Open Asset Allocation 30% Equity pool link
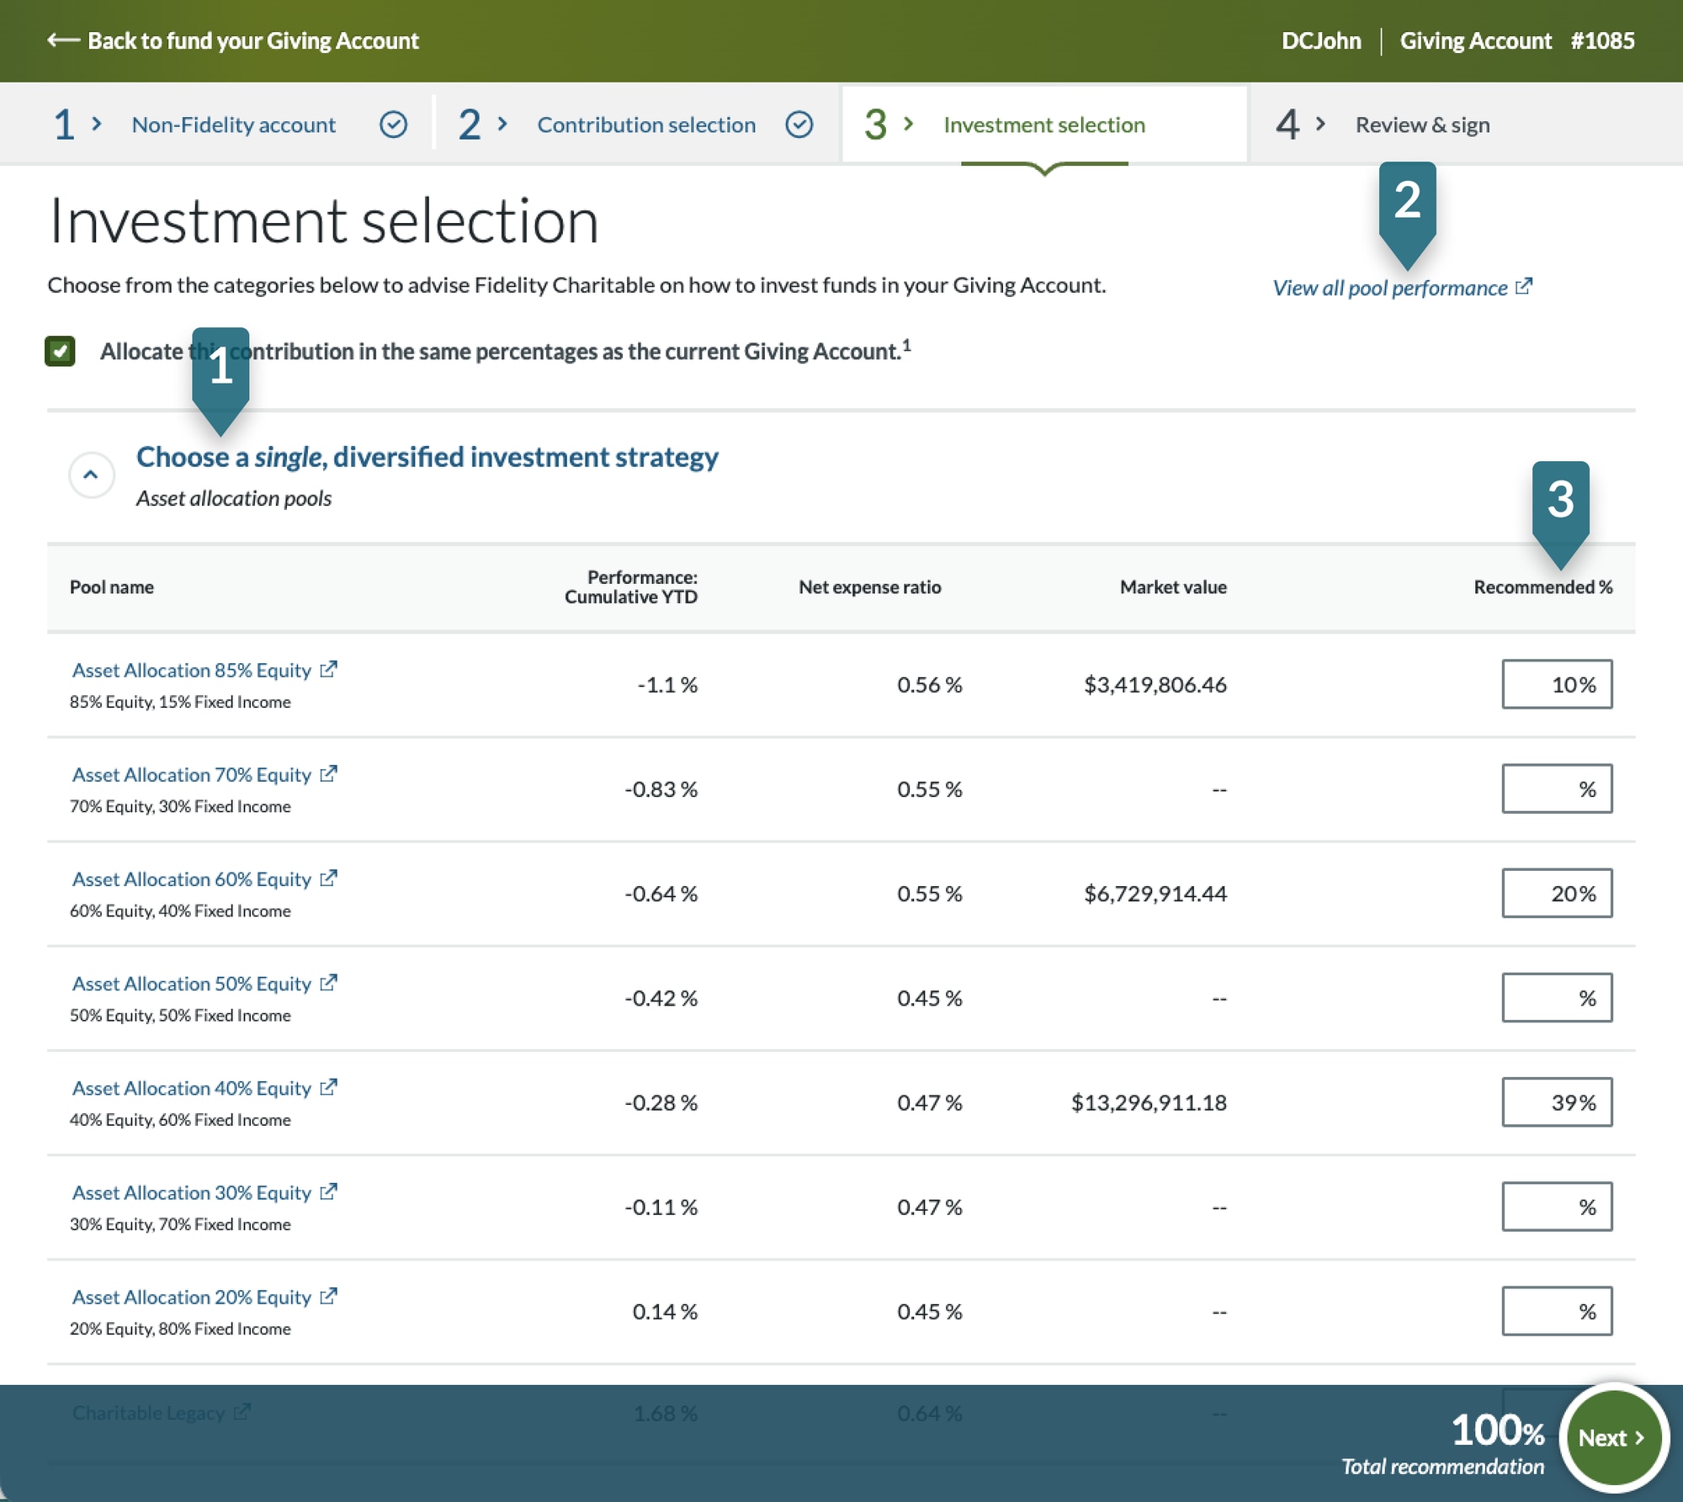The image size is (1683, 1502). 192,1192
